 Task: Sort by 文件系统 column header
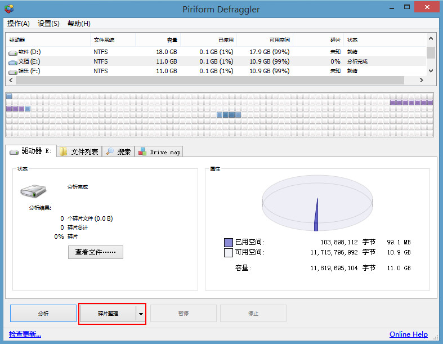coord(113,40)
